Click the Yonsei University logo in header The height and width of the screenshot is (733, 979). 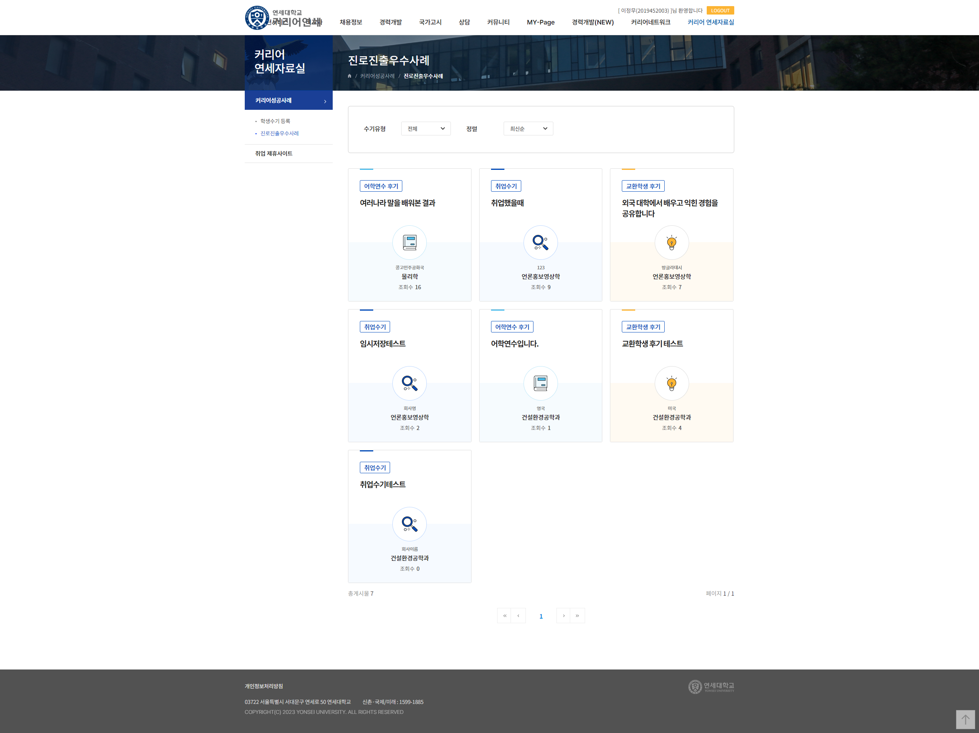click(257, 18)
